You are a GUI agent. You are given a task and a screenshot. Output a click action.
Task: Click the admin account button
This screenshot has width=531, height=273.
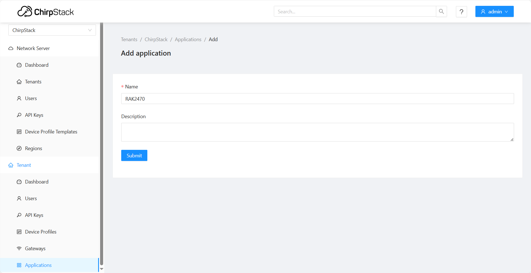[x=495, y=11]
